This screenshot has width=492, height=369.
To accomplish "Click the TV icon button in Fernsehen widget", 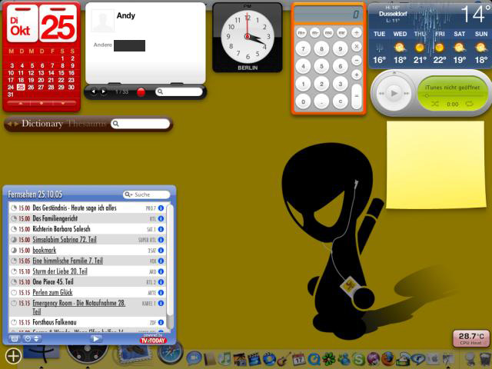I will [14, 339].
